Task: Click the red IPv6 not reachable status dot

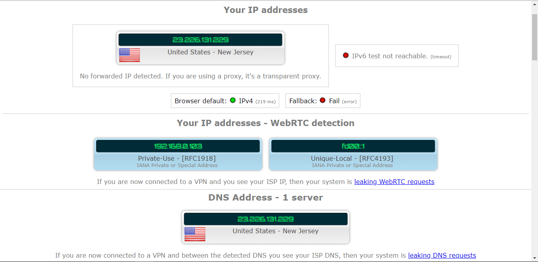Action: [x=346, y=56]
